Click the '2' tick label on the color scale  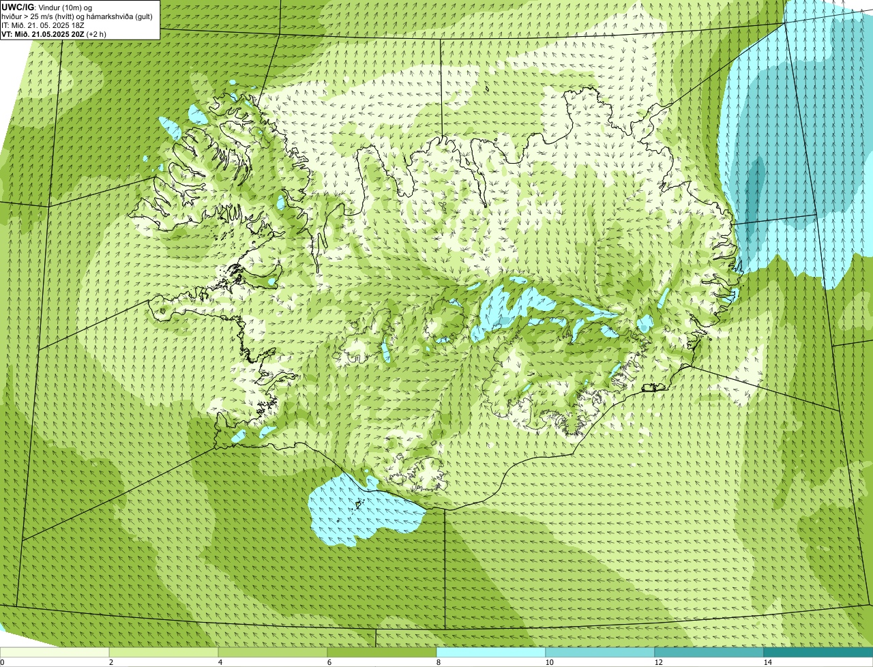(110, 662)
